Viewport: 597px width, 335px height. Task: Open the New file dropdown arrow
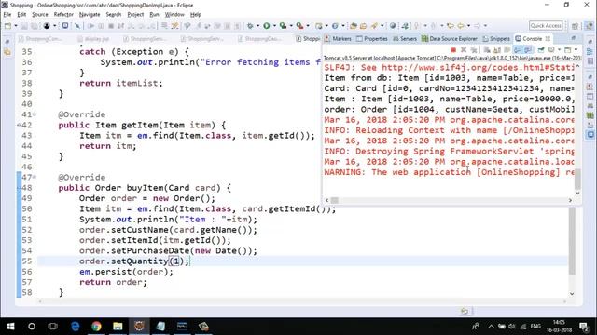pos(16,26)
